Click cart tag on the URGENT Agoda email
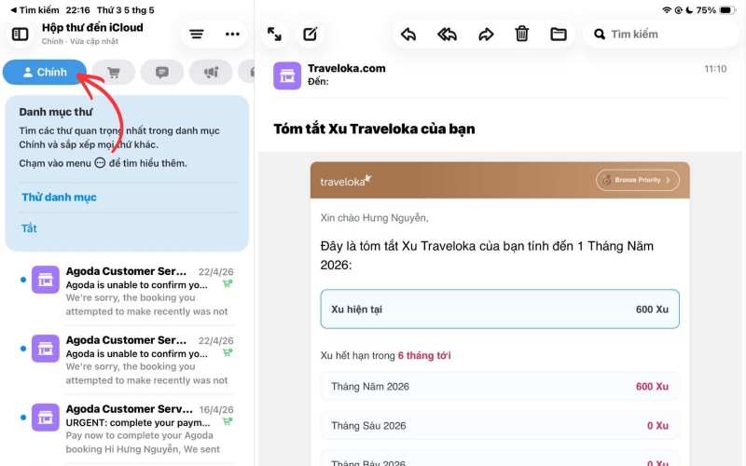Screen dimensions: 746x466 (228, 421)
